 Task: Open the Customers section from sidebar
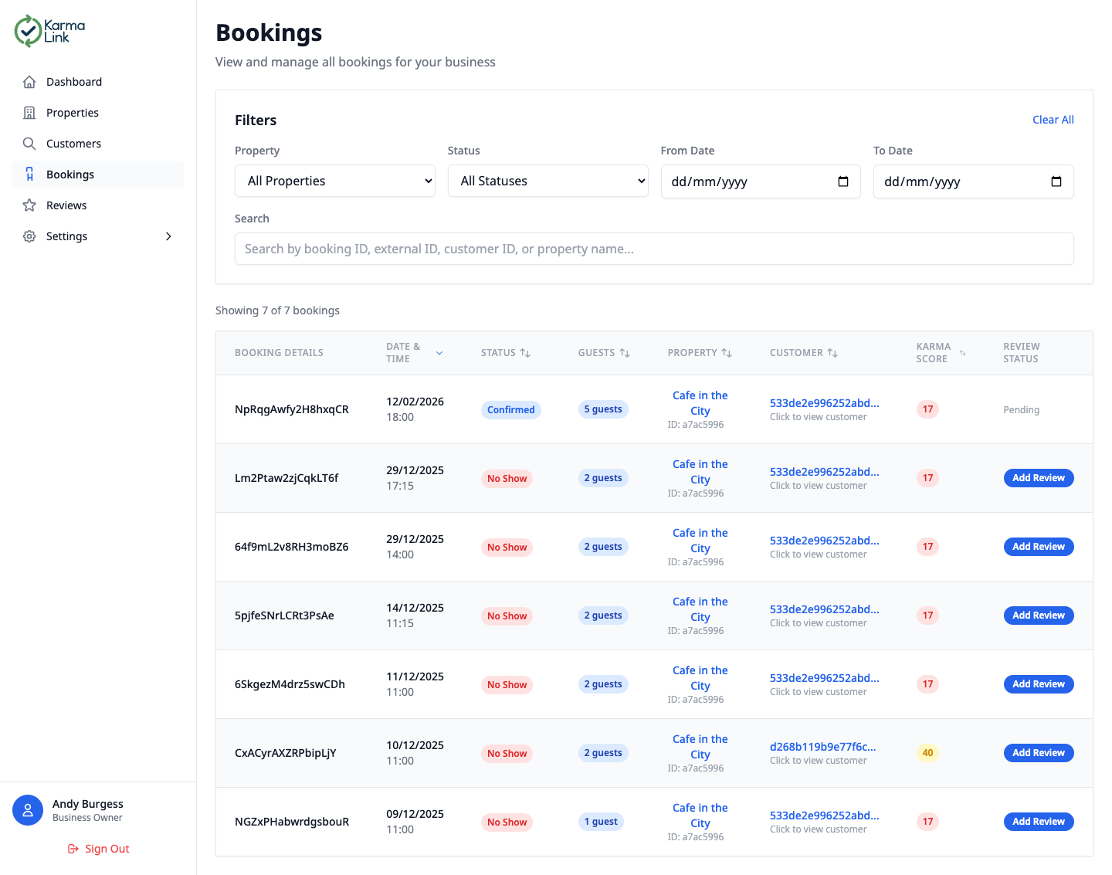[x=74, y=143]
